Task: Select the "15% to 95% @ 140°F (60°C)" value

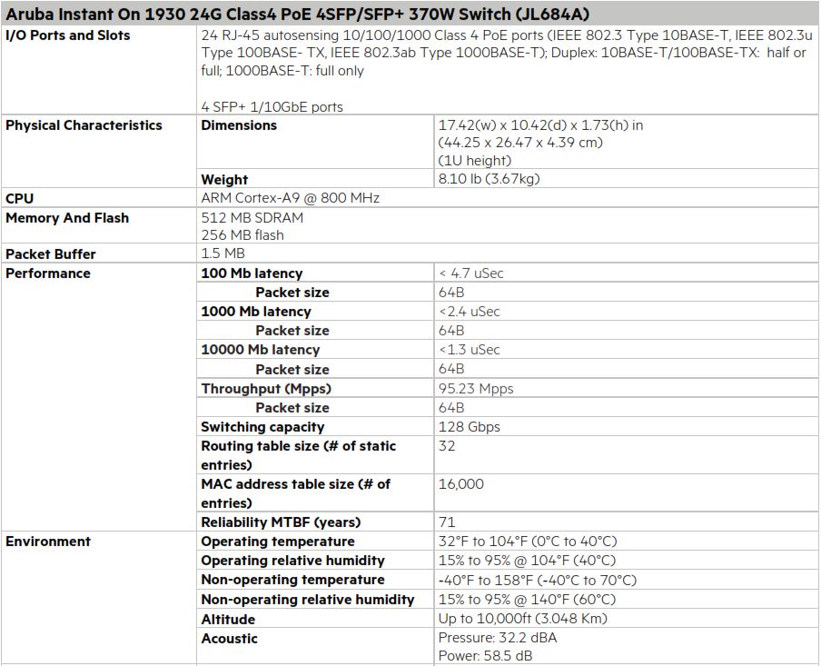Action: pyautogui.click(x=528, y=600)
